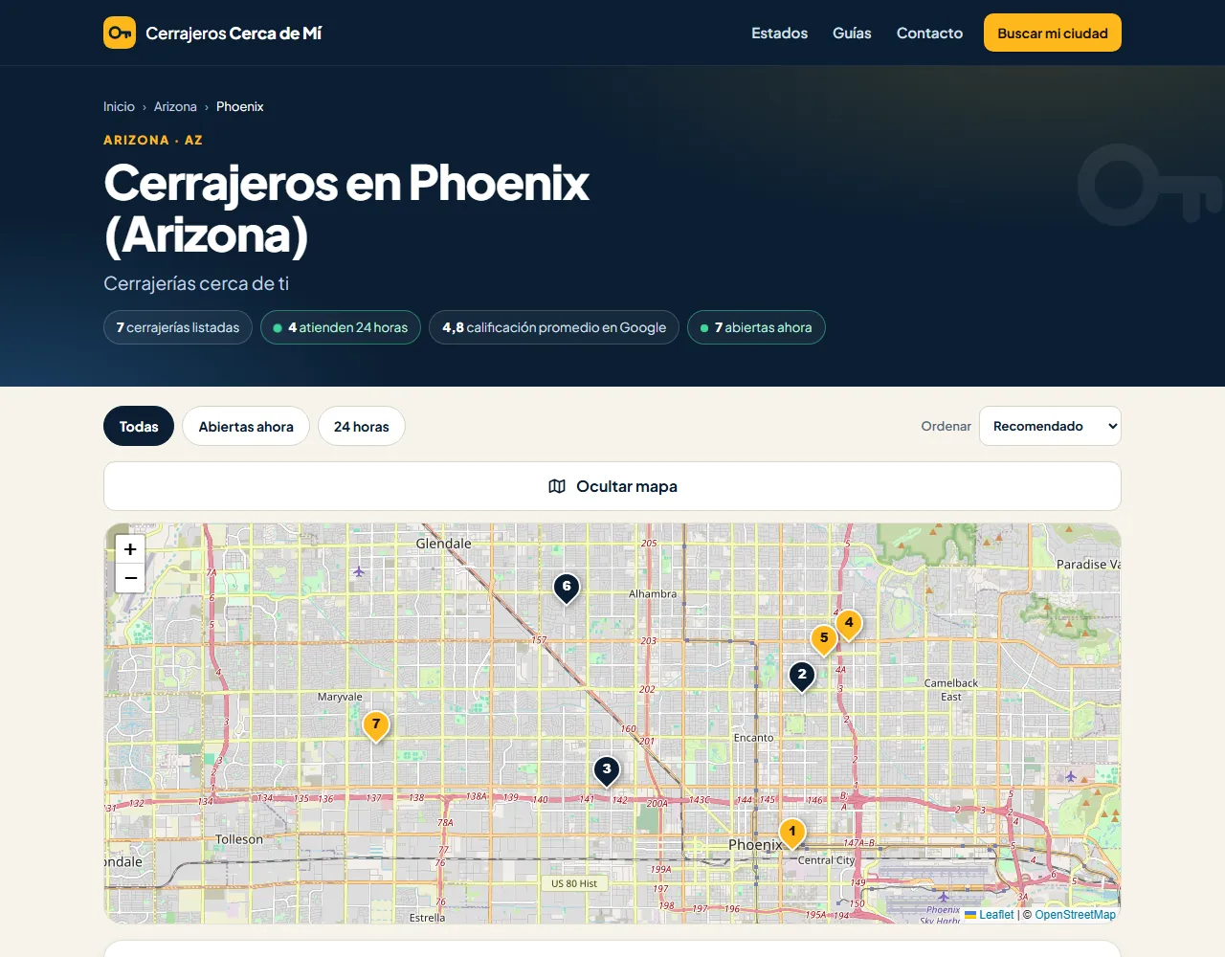This screenshot has height=957, width=1225.
Task: Zoom out on the map
Action: click(x=130, y=578)
